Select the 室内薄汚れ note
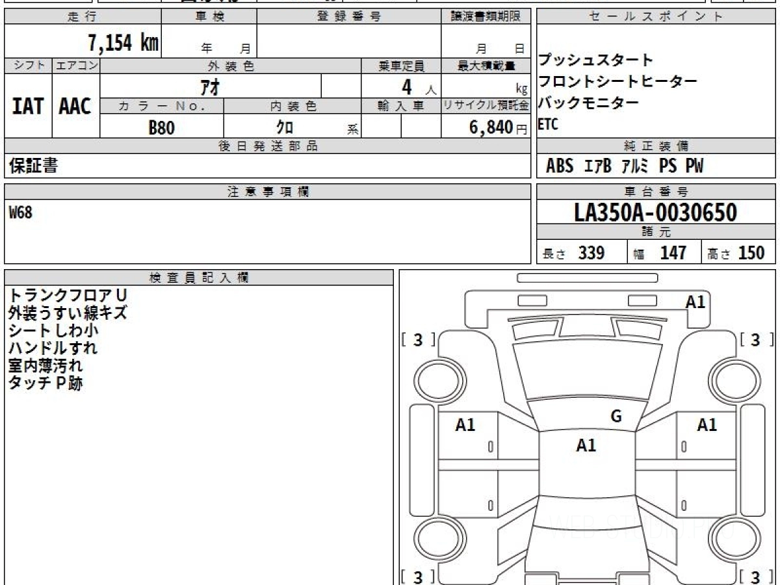780x585 pixels. pos(45,366)
